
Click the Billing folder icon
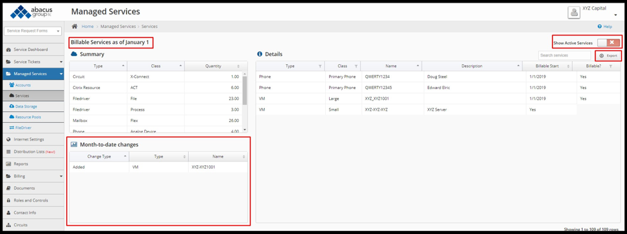pos(8,175)
